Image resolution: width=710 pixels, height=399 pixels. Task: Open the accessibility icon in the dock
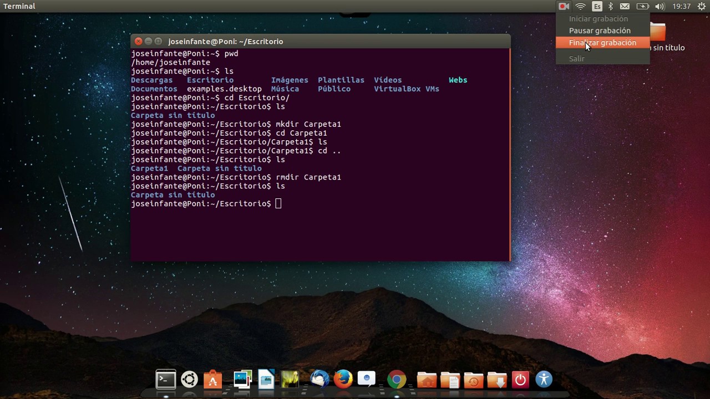pyautogui.click(x=544, y=380)
